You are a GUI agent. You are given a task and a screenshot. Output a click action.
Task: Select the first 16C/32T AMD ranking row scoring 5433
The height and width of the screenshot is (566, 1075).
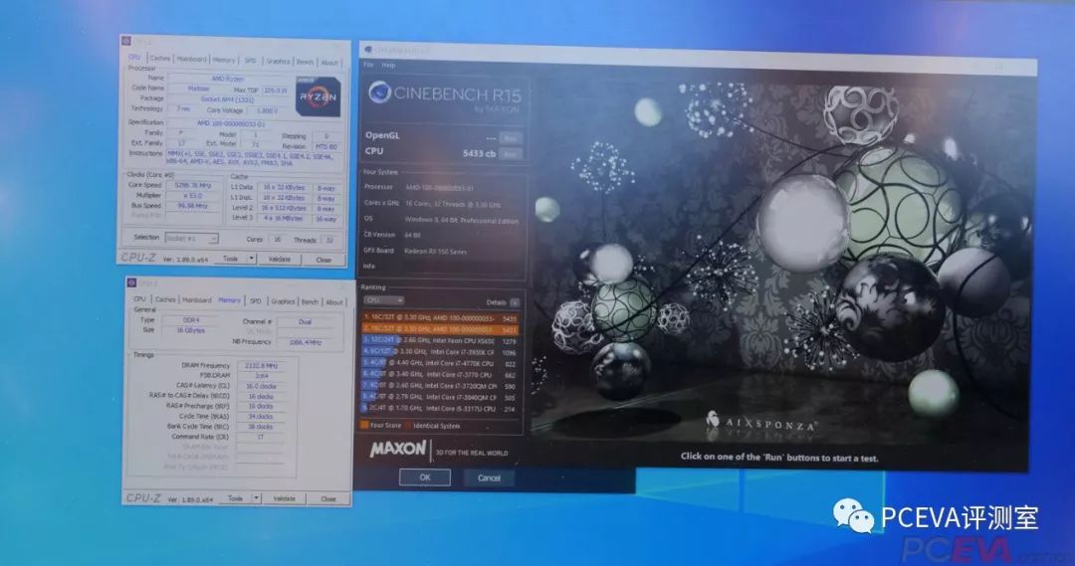440,318
